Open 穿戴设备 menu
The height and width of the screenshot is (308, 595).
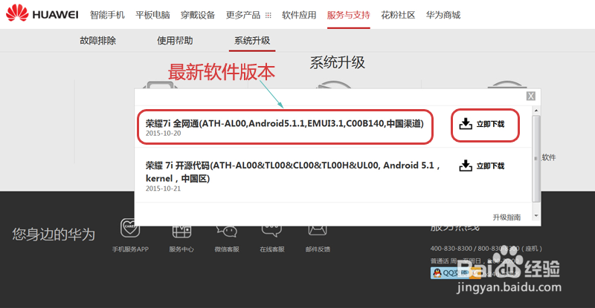[198, 15]
